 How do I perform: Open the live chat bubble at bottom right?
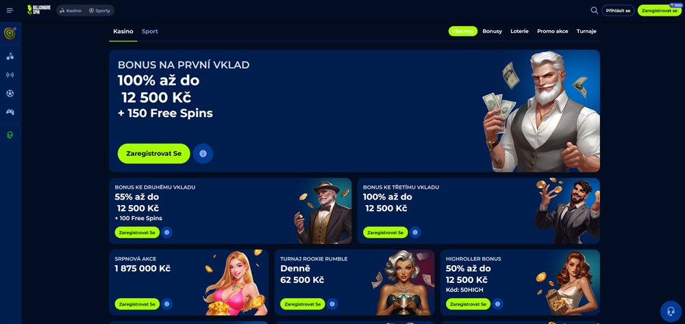(671, 311)
